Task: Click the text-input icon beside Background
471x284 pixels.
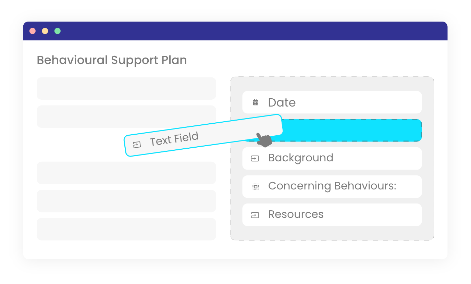Action: (x=255, y=159)
